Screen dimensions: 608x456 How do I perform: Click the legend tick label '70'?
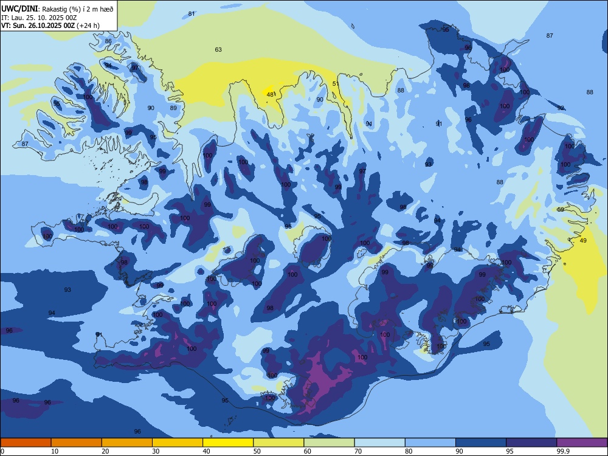pos(358,451)
